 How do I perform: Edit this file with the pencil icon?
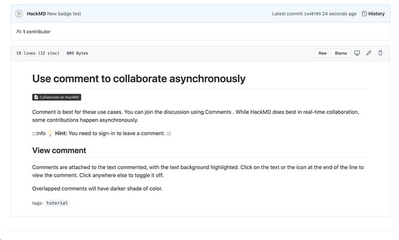click(x=369, y=53)
